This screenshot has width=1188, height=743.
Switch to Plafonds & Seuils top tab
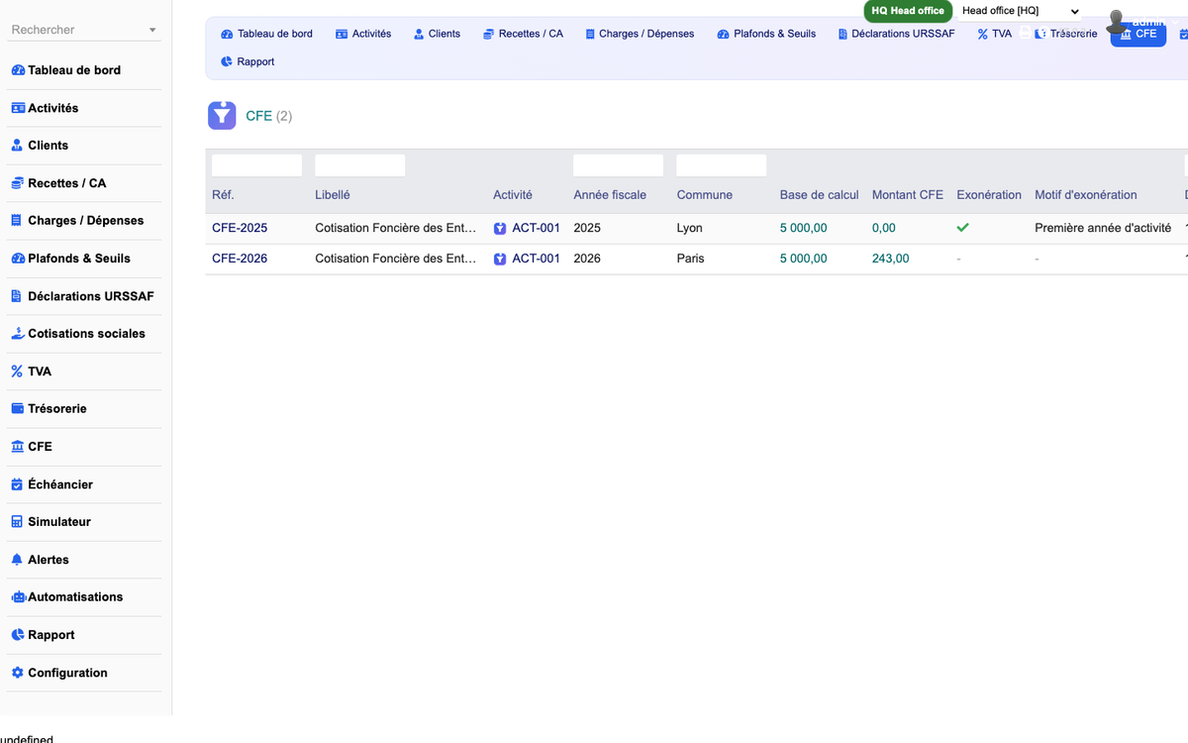click(767, 34)
